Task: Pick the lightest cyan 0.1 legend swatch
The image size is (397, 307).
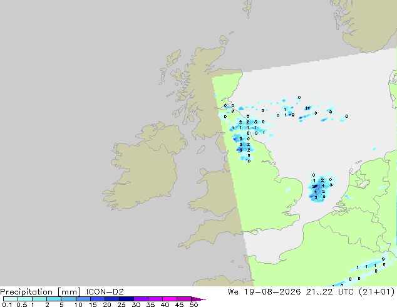Action: click(x=11, y=299)
